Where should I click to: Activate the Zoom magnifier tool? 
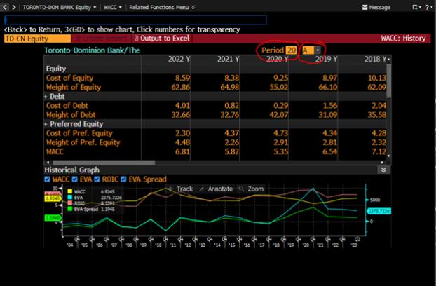[x=241, y=189]
